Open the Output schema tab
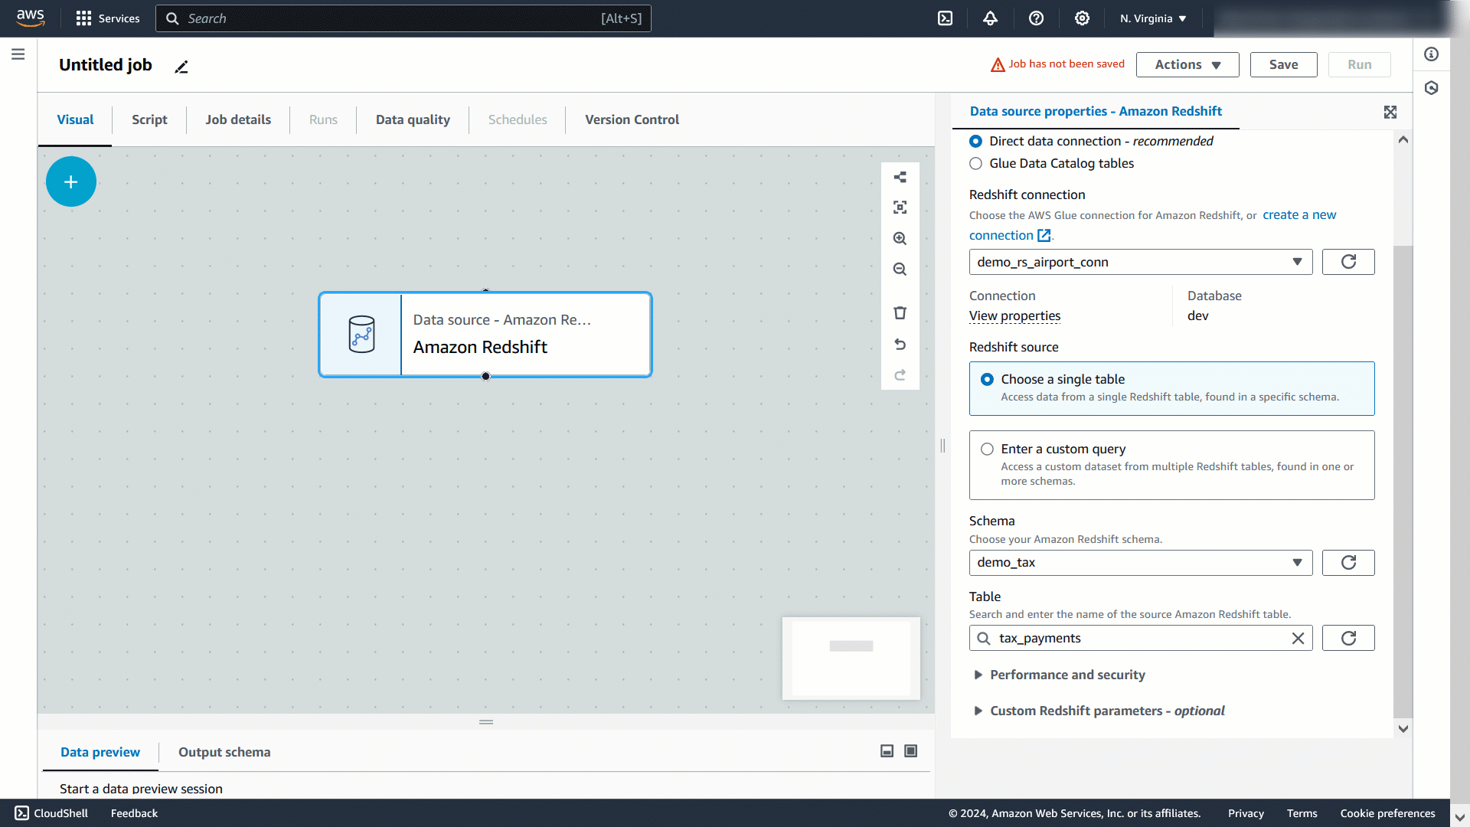 tap(224, 752)
